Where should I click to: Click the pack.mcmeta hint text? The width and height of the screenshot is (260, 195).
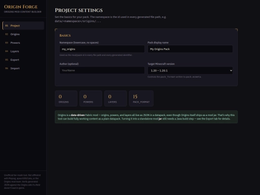point(174,77)
